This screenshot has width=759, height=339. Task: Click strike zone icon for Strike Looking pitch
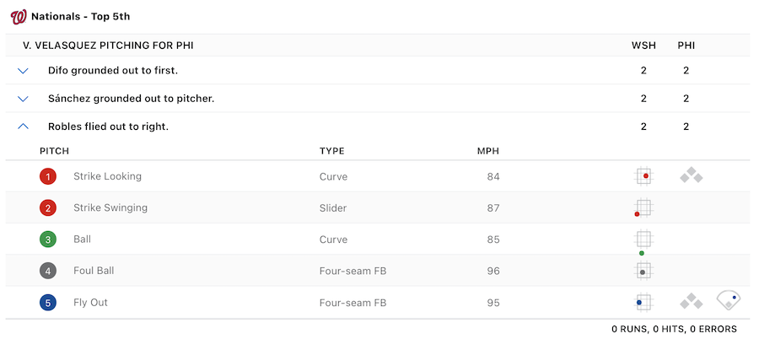pyautogui.click(x=644, y=176)
